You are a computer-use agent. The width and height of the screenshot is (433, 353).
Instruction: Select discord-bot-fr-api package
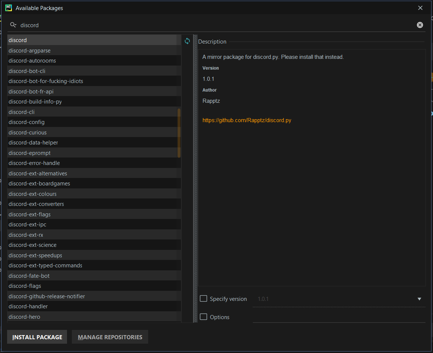(94, 92)
